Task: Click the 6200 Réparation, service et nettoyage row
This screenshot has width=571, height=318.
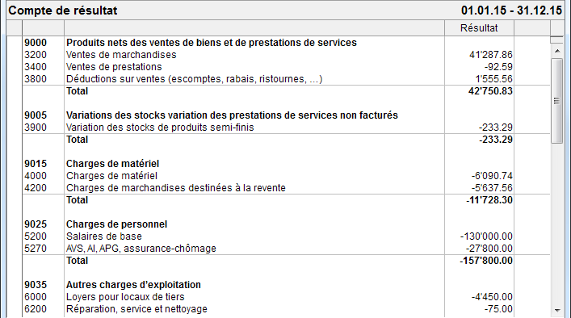Action: click(x=286, y=309)
